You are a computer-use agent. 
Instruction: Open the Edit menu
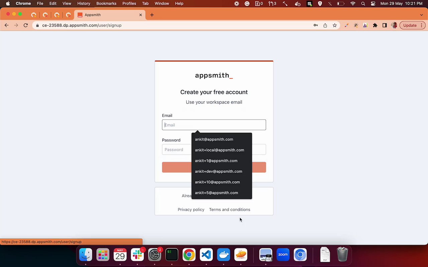coord(53,3)
